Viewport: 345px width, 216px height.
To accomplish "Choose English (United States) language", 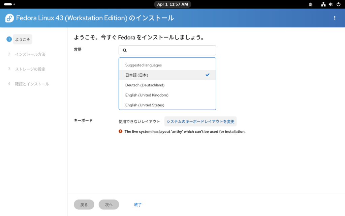I will tap(145, 105).
